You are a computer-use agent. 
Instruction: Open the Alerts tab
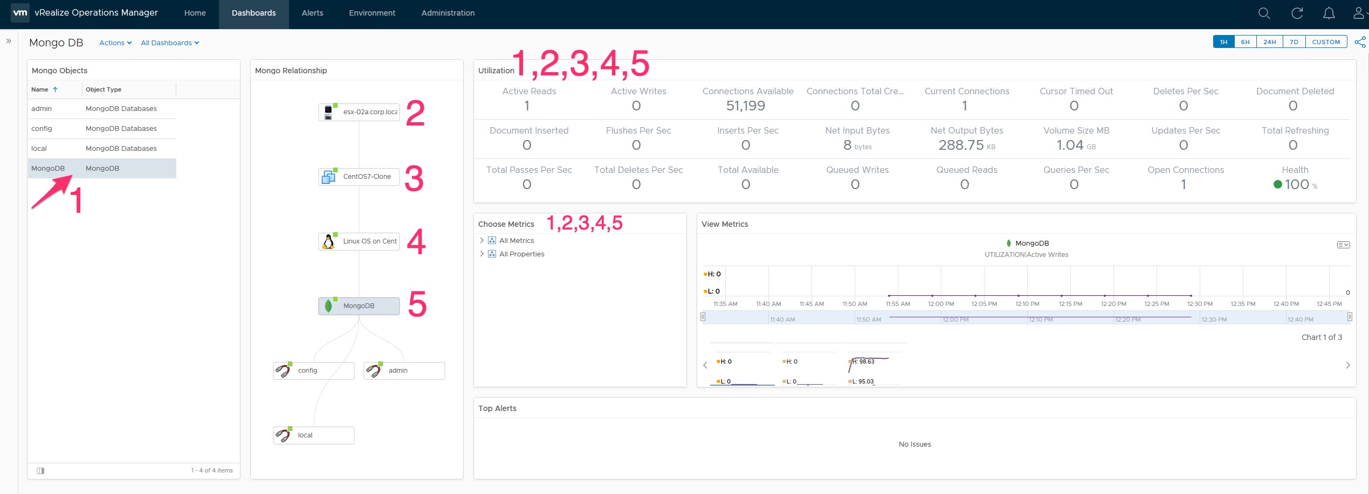click(x=312, y=13)
